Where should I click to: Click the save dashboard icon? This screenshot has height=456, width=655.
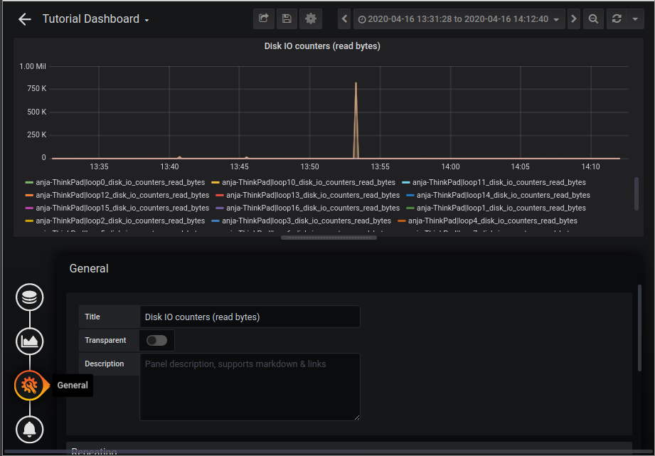tap(287, 18)
